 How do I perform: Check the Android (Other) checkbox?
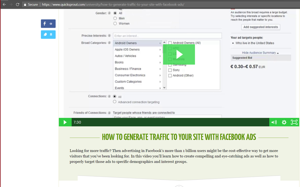click(x=170, y=76)
